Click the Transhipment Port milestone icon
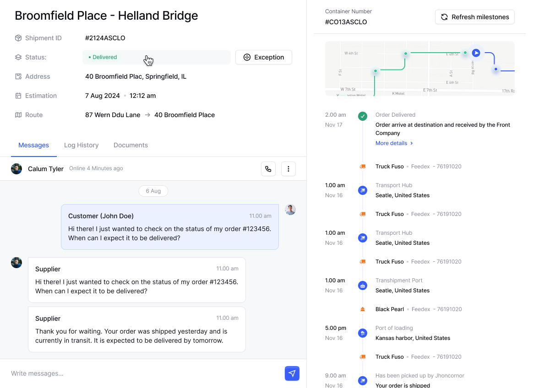 (x=363, y=286)
